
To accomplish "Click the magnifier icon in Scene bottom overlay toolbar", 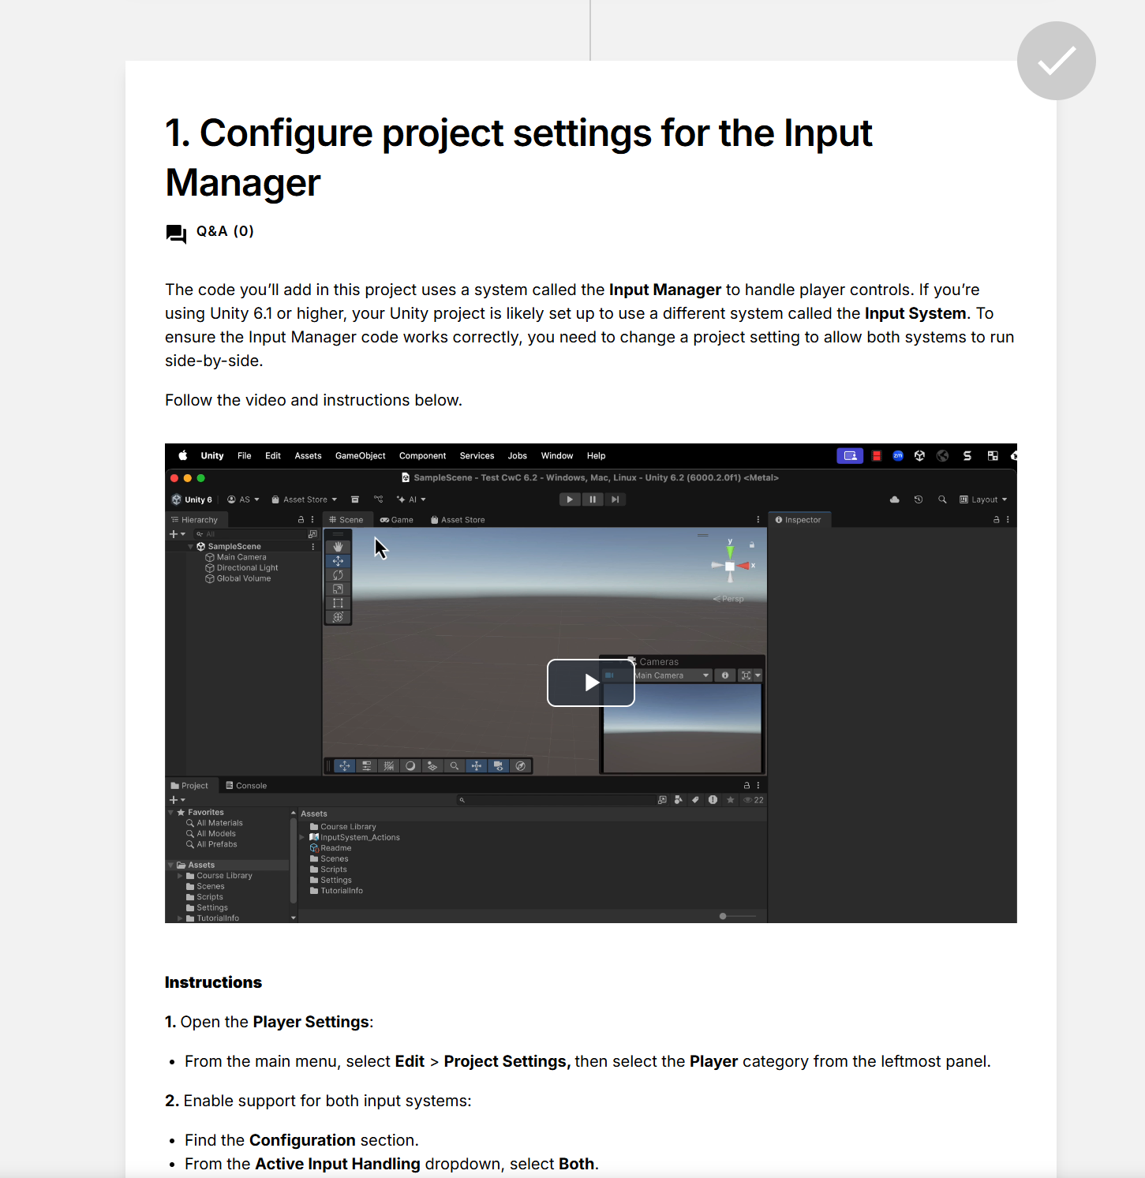I will 454,765.
